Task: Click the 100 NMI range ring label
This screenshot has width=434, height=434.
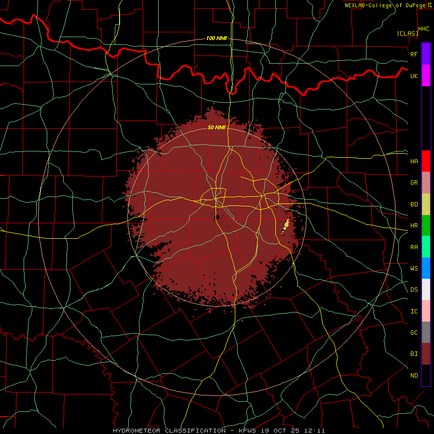Action: click(x=217, y=38)
